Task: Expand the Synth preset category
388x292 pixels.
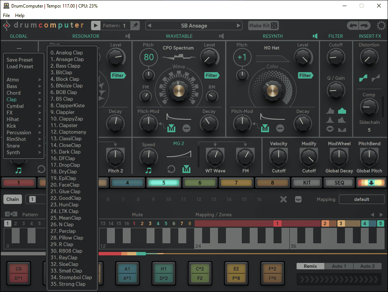Action: coord(23,153)
